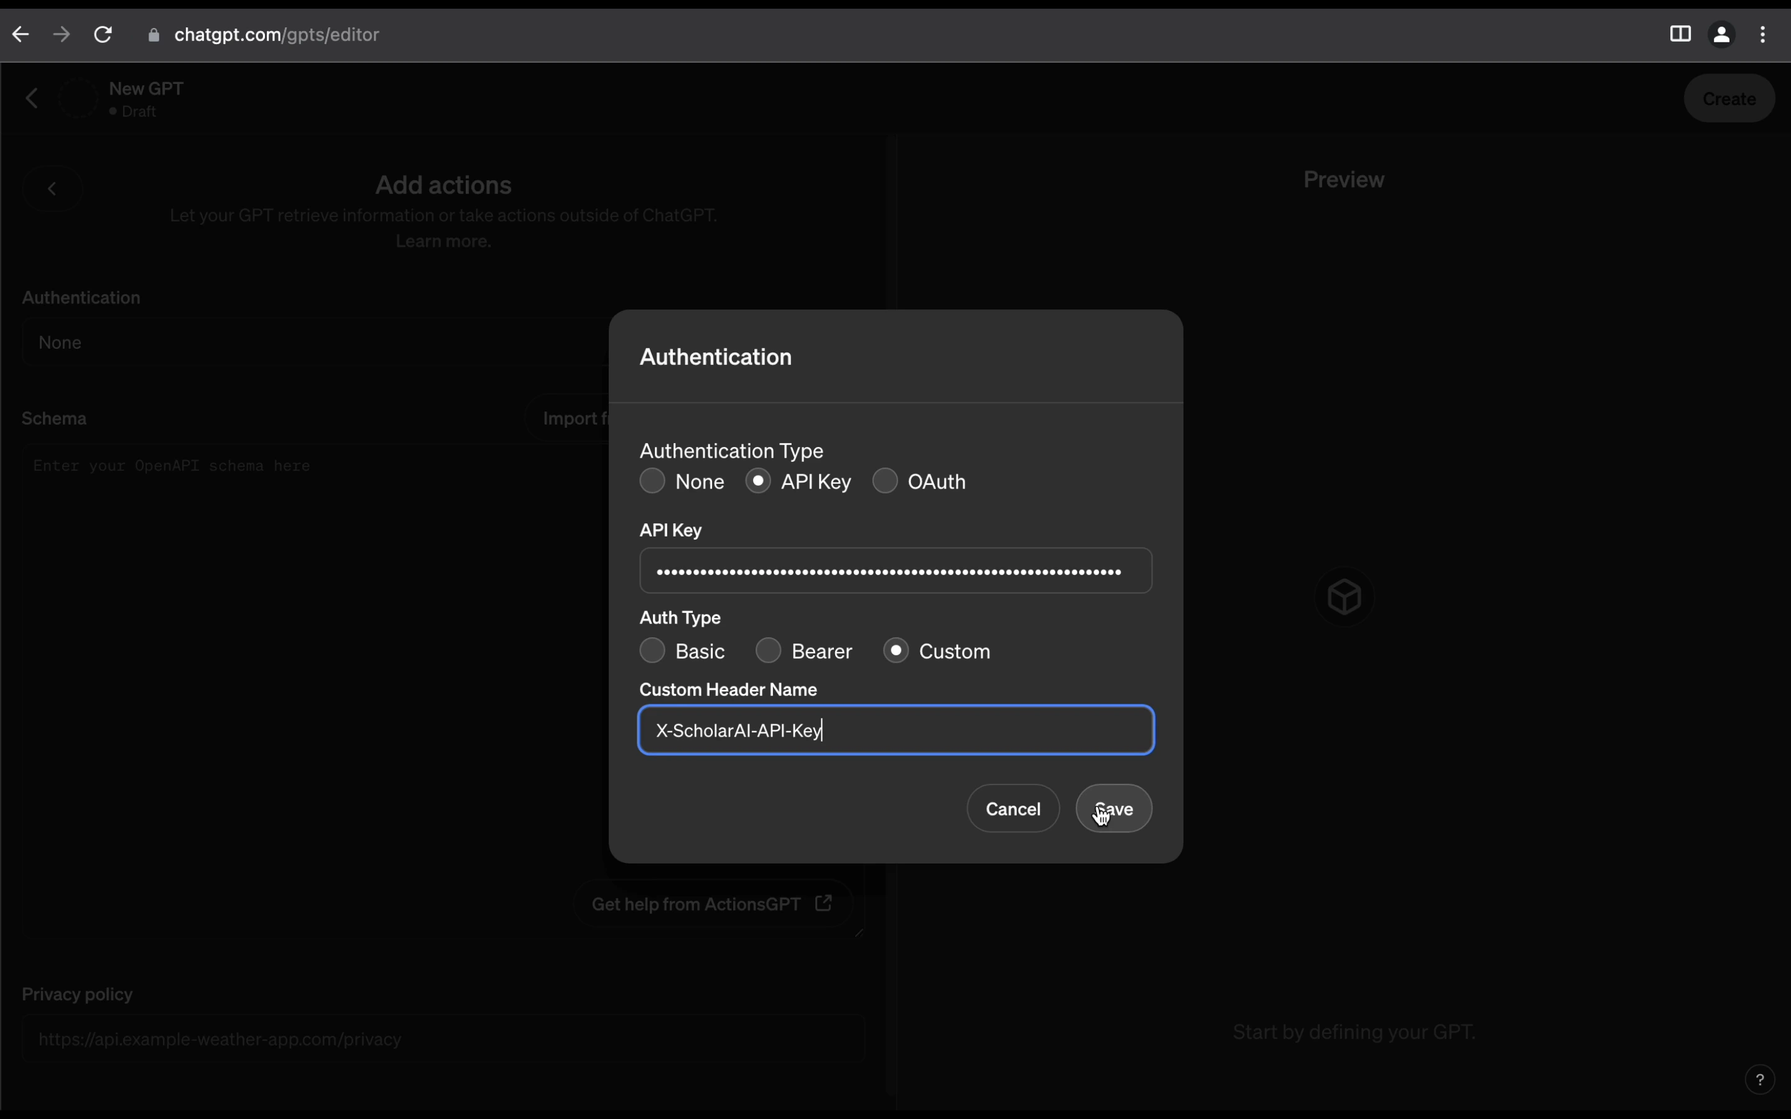1791x1119 pixels.
Task: Click back chevron next to New GPT
Action: (32, 98)
